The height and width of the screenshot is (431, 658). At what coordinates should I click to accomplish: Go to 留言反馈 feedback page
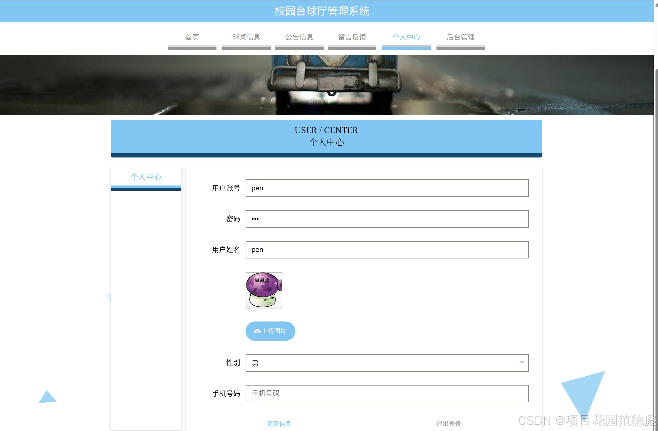point(352,37)
